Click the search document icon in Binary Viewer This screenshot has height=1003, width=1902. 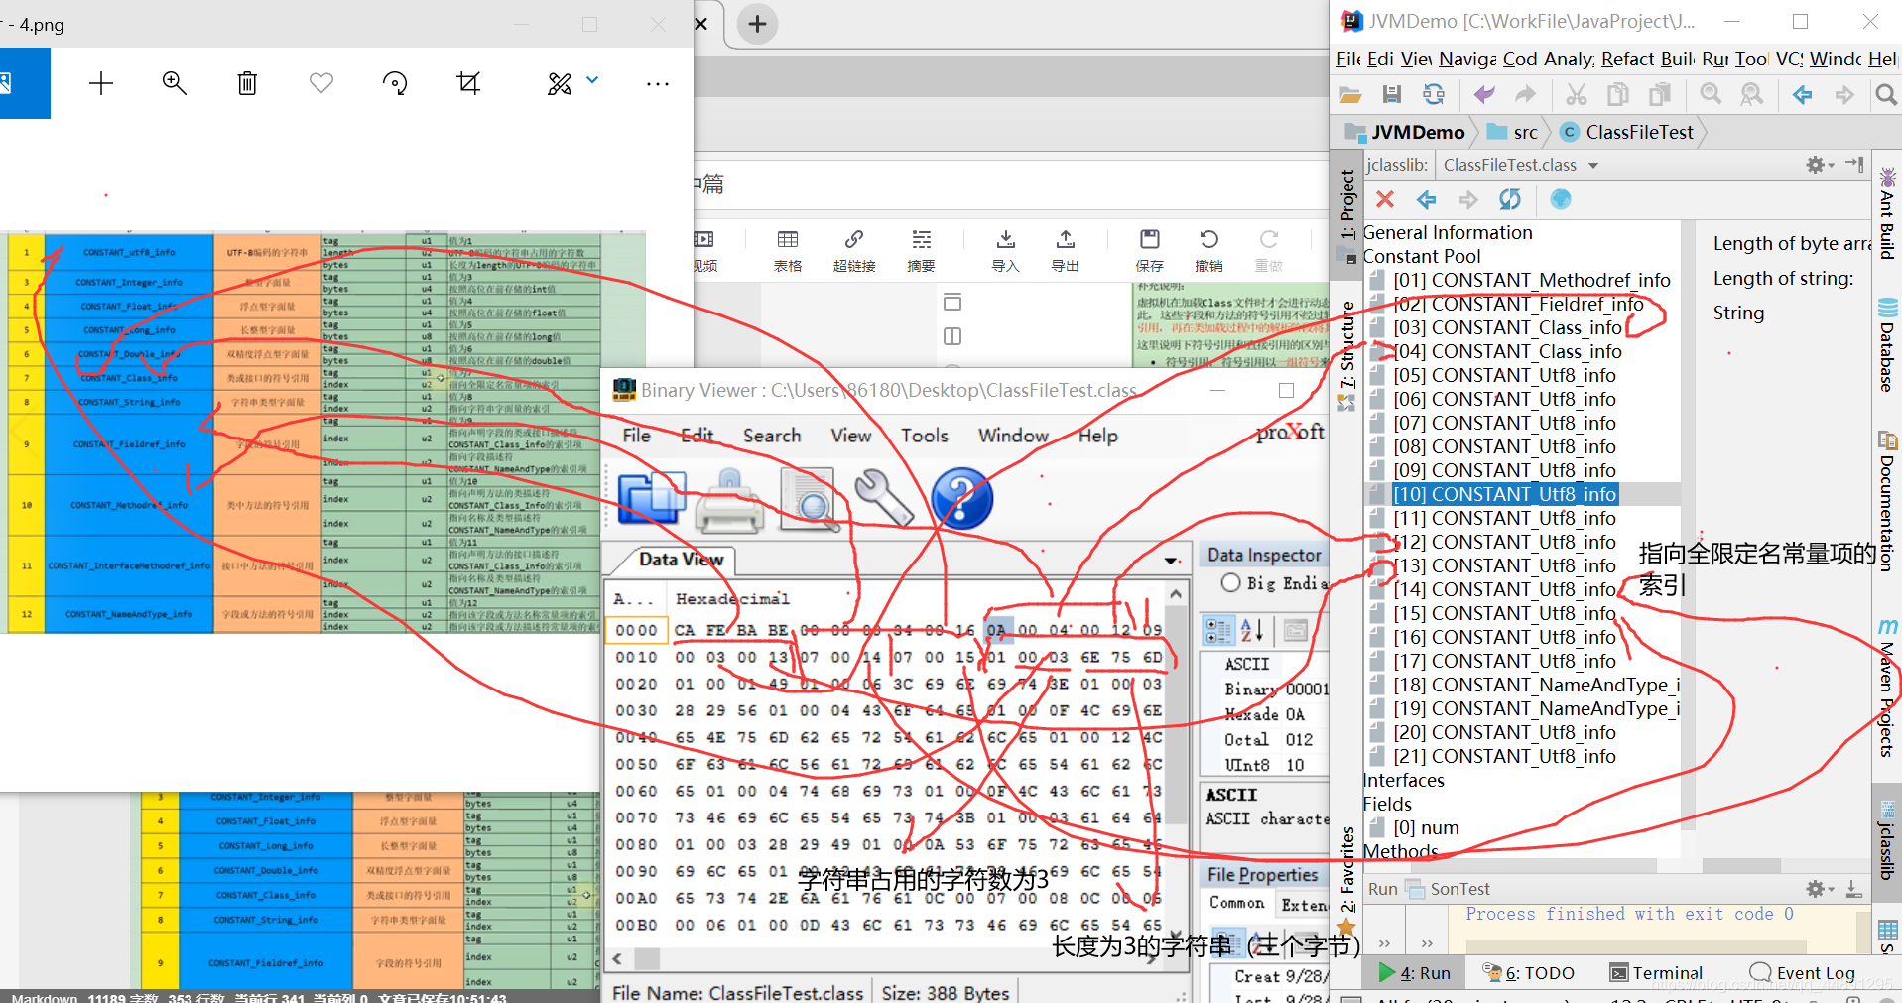(810, 499)
